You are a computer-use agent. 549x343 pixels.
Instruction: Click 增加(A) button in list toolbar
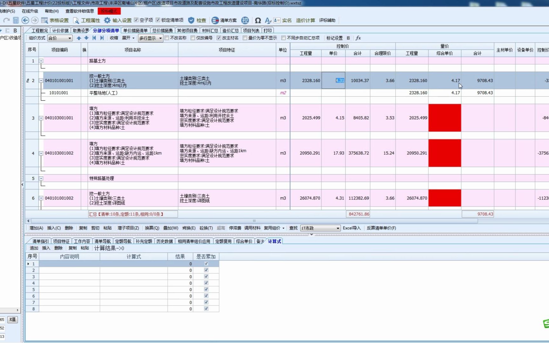(36, 228)
